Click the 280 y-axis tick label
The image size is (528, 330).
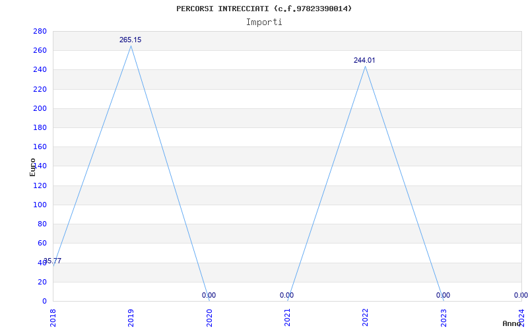(x=40, y=31)
